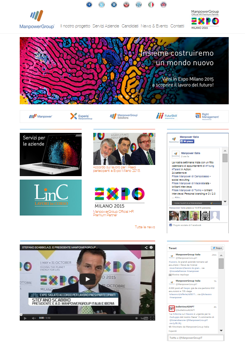The height and width of the screenshot is (348, 245).
Task: Open the Right Management brand logo
Action: 207,116
